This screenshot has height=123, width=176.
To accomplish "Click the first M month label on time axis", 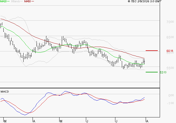I will point(5,121).
